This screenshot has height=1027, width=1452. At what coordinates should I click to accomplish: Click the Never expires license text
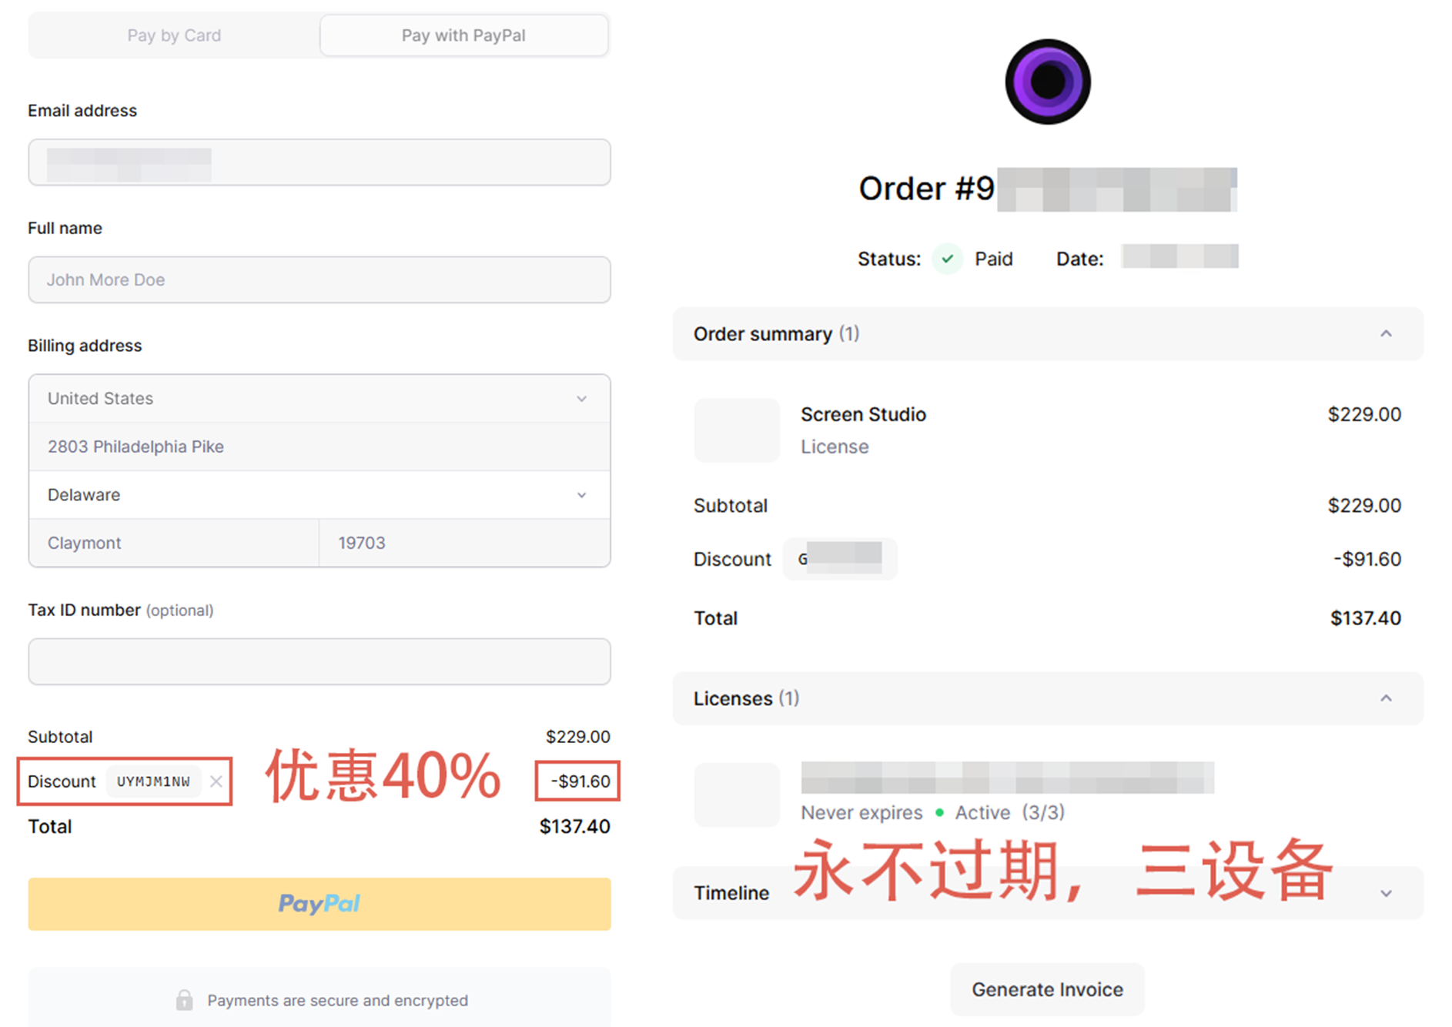(861, 813)
